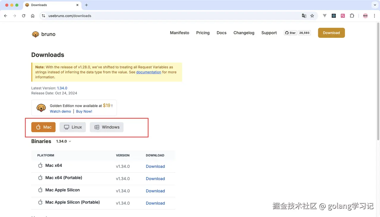The image size is (380, 217).
Task: Switch to Linux platform downloads
Action: point(73,127)
